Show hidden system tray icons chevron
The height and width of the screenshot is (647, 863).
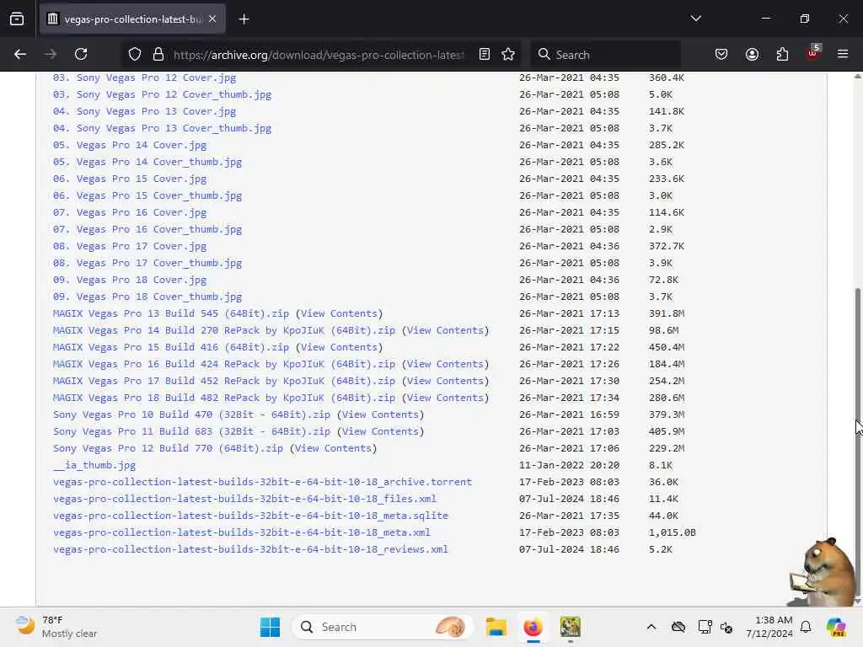tap(651, 627)
